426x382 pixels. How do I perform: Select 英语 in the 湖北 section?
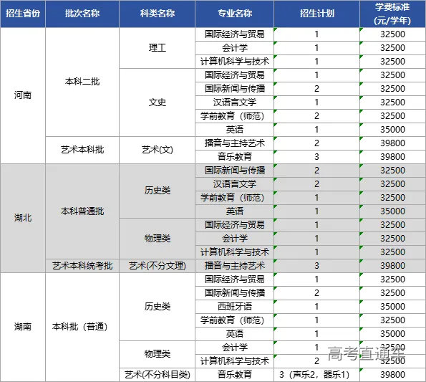(234, 211)
